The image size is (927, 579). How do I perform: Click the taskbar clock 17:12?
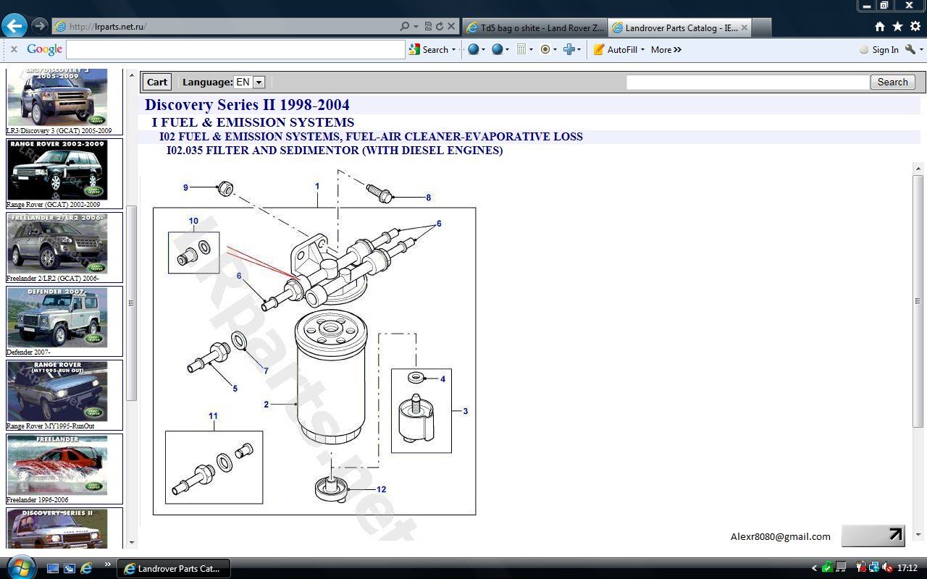(x=907, y=568)
